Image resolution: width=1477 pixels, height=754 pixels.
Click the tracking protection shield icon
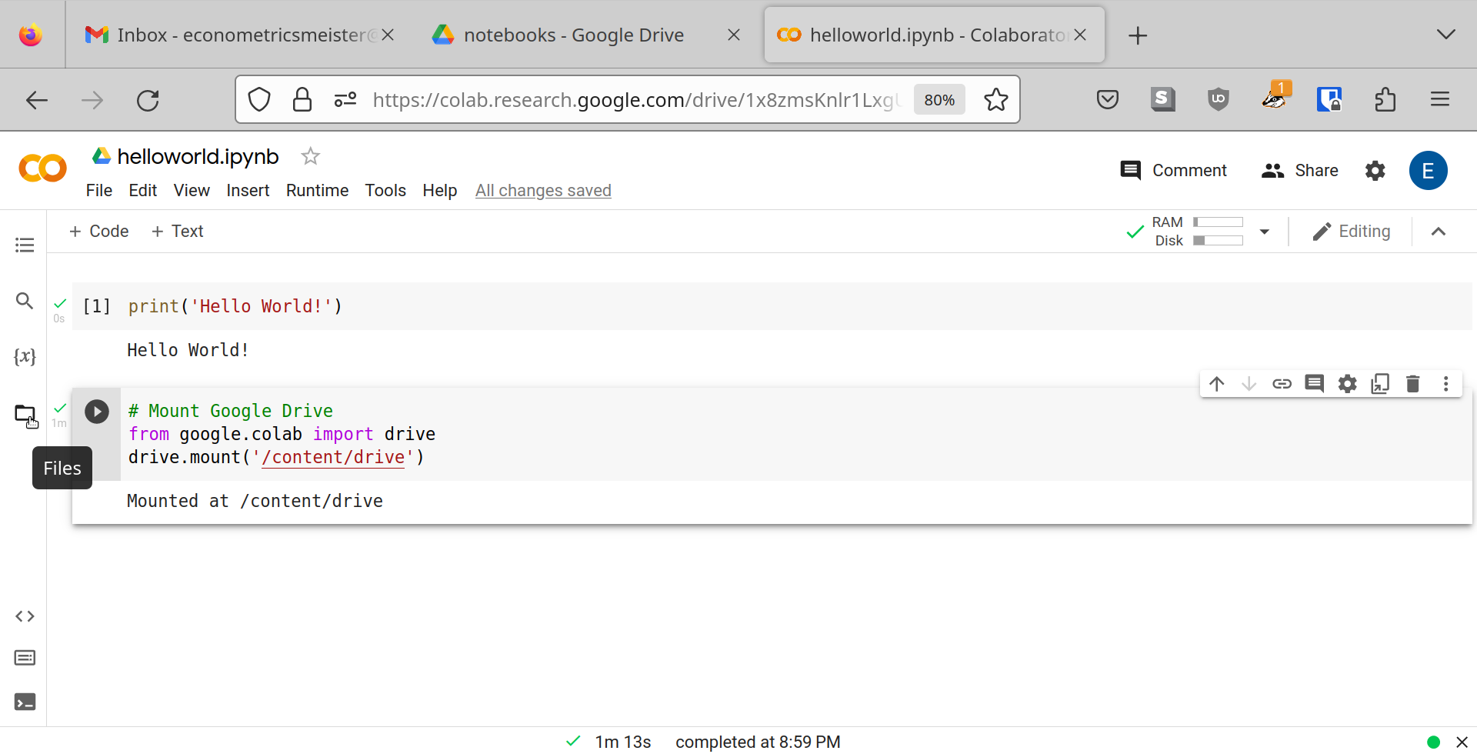[x=259, y=100]
